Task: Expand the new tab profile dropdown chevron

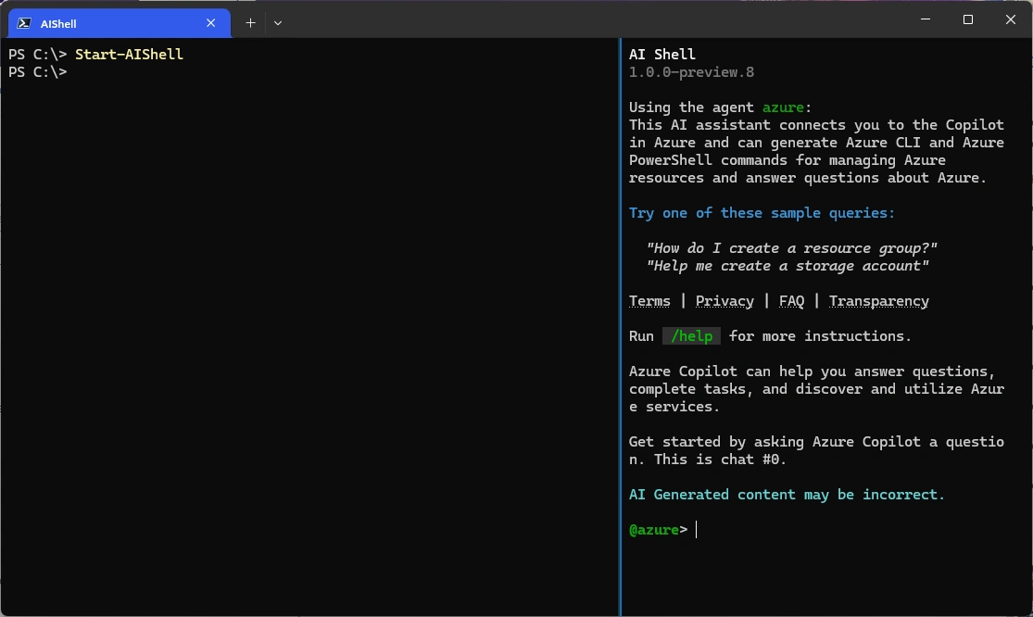Action: coord(278,22)
